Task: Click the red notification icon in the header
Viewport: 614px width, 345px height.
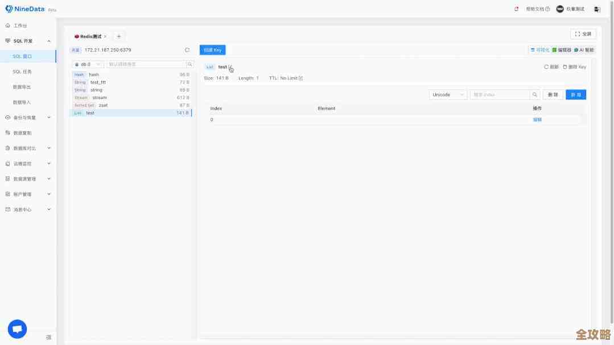Action: tap(516, 9)
